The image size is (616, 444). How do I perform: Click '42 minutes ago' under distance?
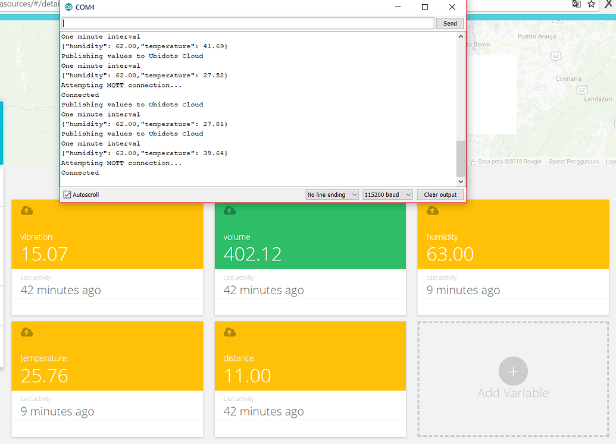point(264,411)
